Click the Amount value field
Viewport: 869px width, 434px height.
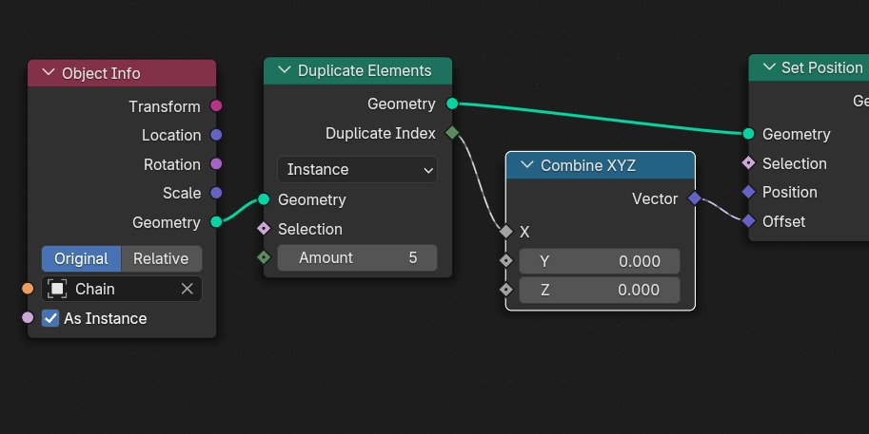point(357,257)
